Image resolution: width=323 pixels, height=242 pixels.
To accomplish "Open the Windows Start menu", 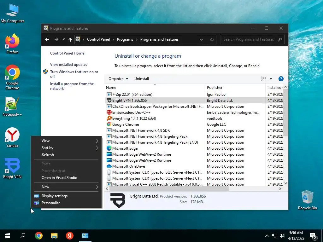I will [x=8, y=236].
